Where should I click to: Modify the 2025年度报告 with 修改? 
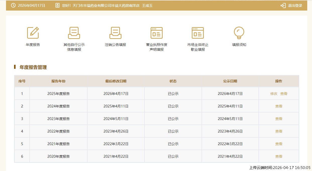pyautogui.click(x=274, y=94)
